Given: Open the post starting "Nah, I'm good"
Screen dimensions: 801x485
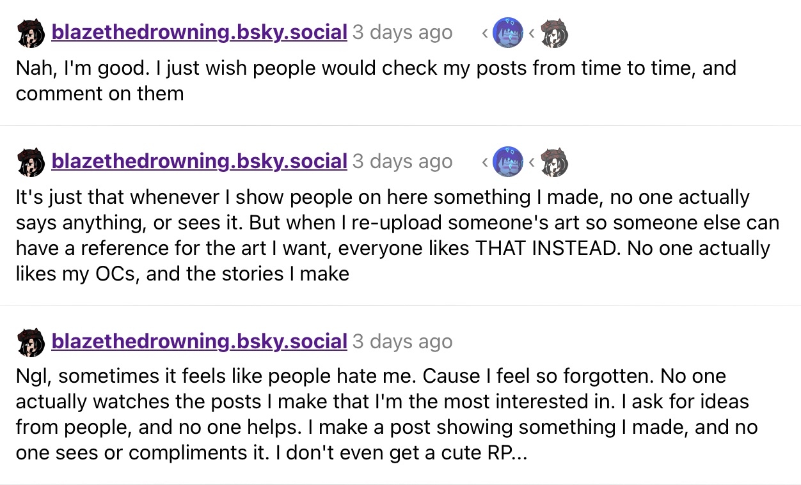Looking at the screenshot, I should (376, 81).
